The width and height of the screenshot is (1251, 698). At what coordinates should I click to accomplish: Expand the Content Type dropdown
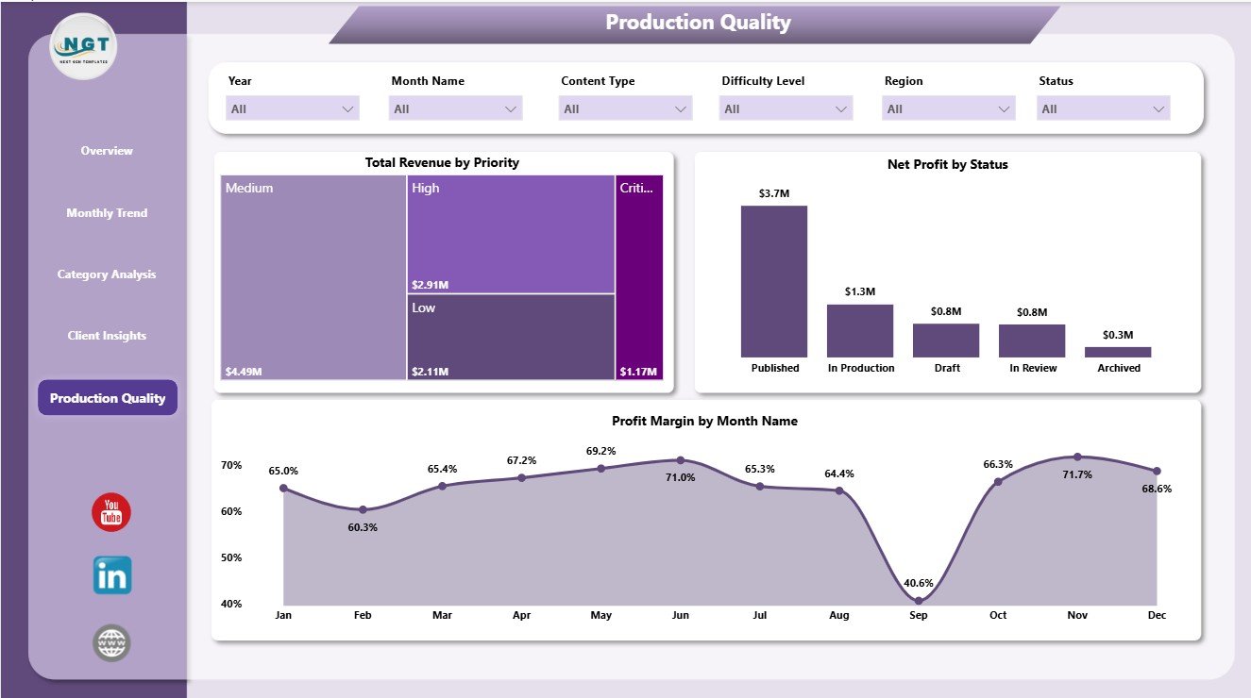626,108
